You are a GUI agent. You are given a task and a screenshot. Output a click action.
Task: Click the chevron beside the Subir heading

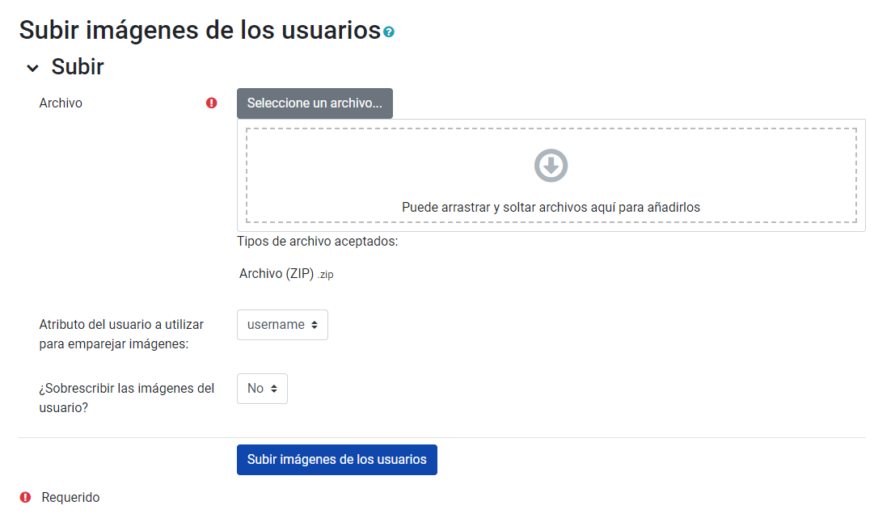point(32,68)
